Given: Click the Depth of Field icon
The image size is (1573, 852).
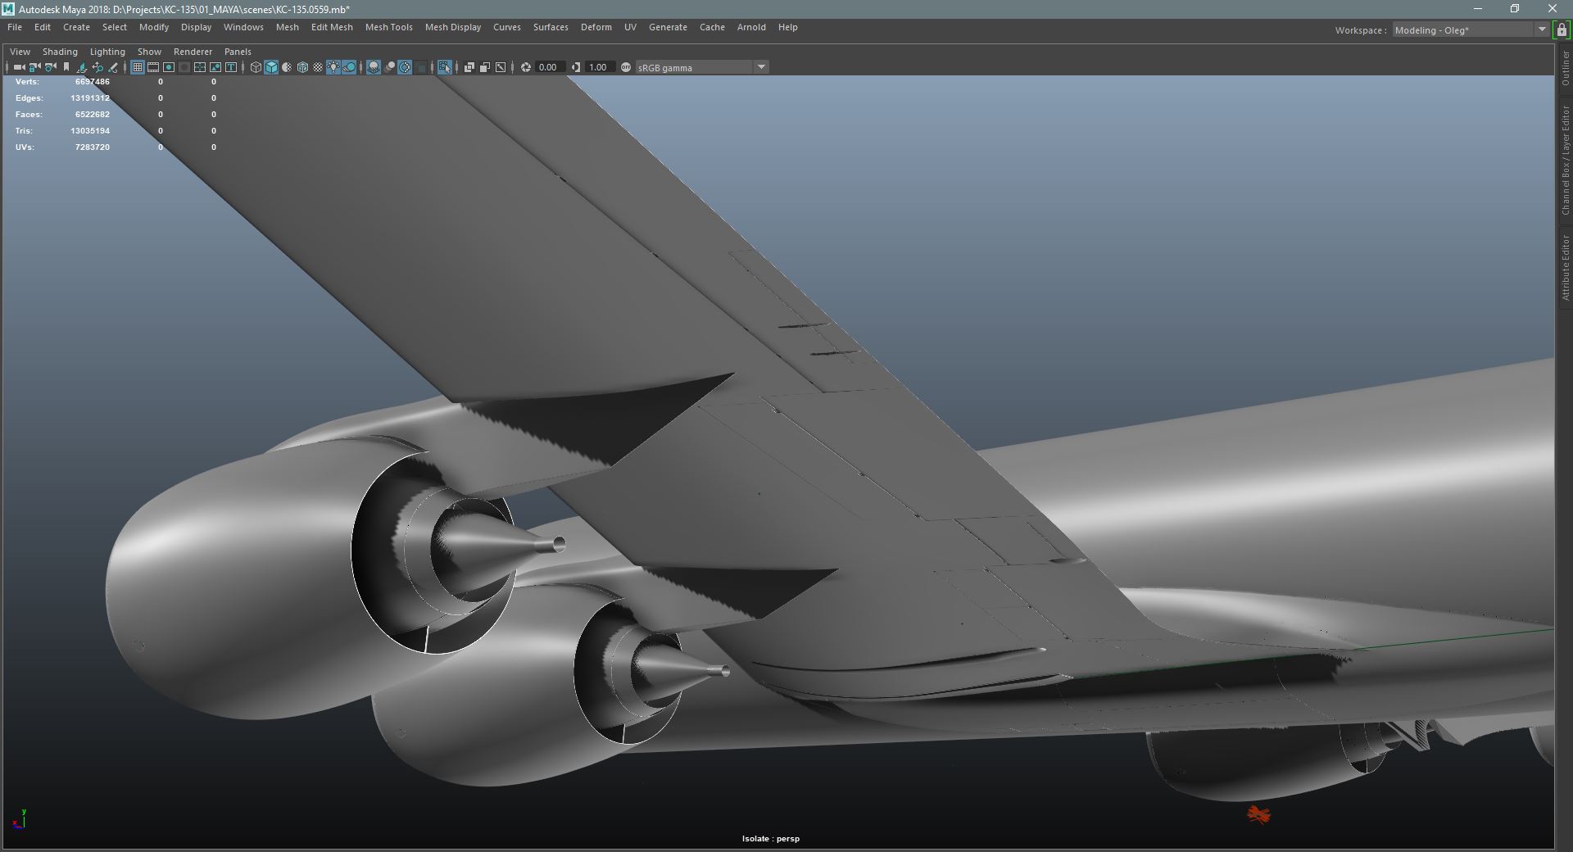Looking at the screenshot, I should 421,67.
